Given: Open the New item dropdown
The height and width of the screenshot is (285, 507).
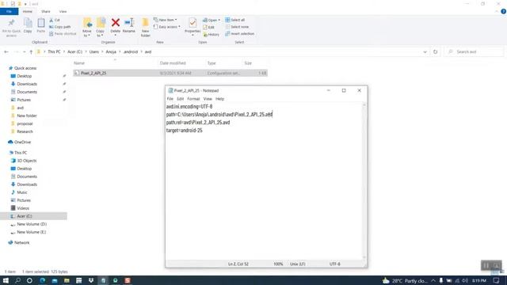Looking at the screenshot, I should click(166, 20).
